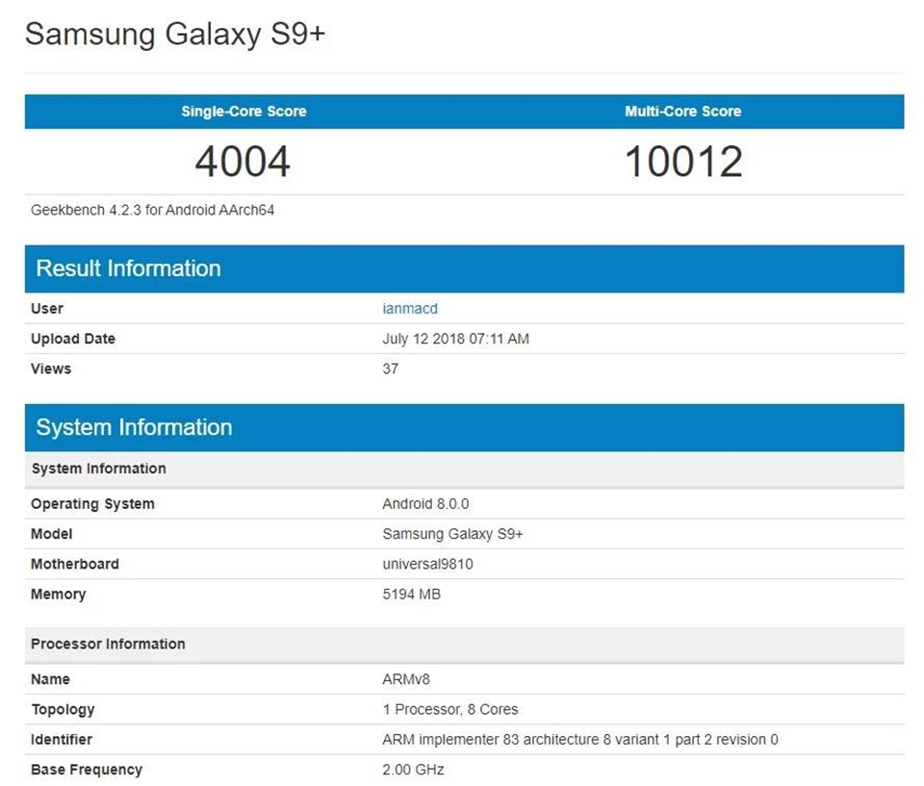Select the motherboard value universal9810

(x=427, y=564)
